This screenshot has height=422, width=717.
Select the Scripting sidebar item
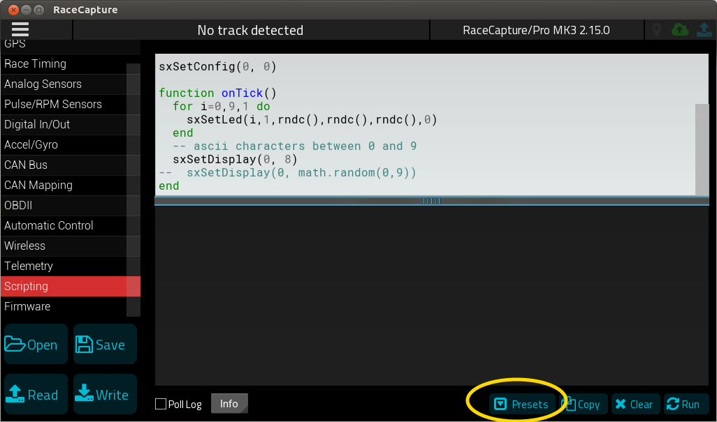point(71,286)
